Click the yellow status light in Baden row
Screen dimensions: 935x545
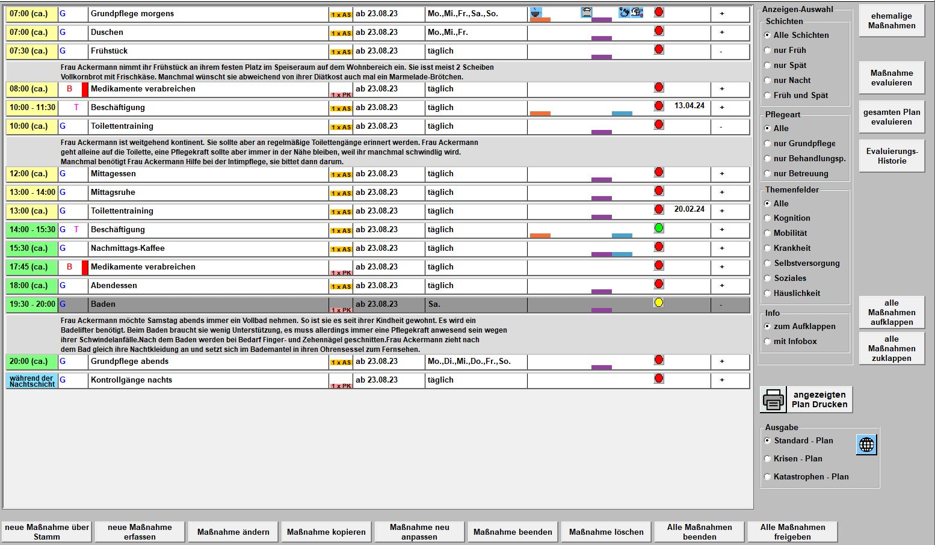(x=659, y=303)
